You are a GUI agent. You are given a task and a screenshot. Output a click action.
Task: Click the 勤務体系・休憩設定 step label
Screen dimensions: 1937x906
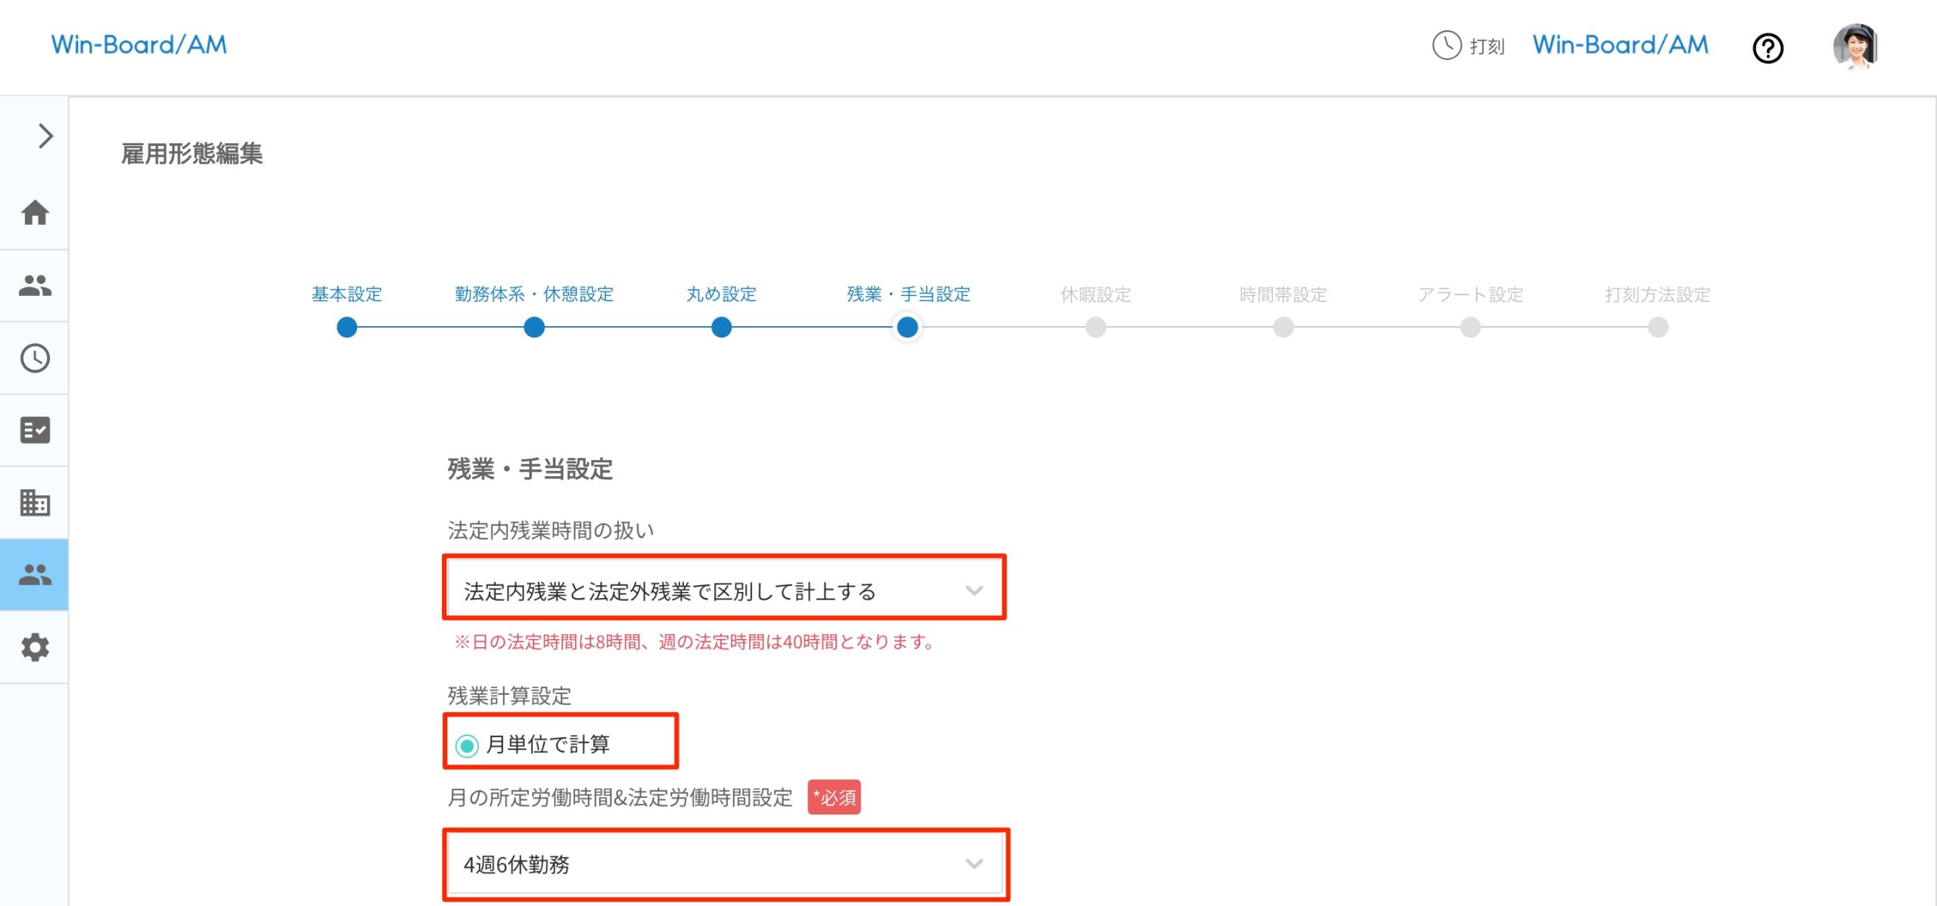(533, 295)
